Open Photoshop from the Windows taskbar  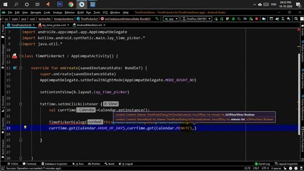[60, 4]
